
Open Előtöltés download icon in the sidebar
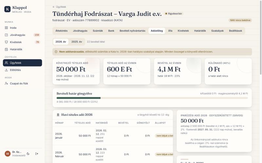tap(6, 70)
